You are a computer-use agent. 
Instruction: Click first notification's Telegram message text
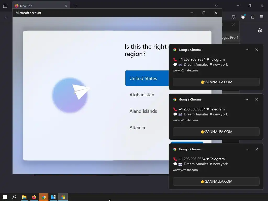click(202, 59)
